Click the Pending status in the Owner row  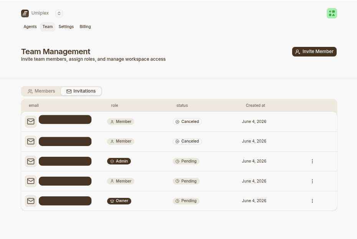(x=186, y=201)
